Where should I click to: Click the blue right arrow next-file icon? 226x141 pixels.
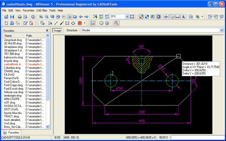86,17
